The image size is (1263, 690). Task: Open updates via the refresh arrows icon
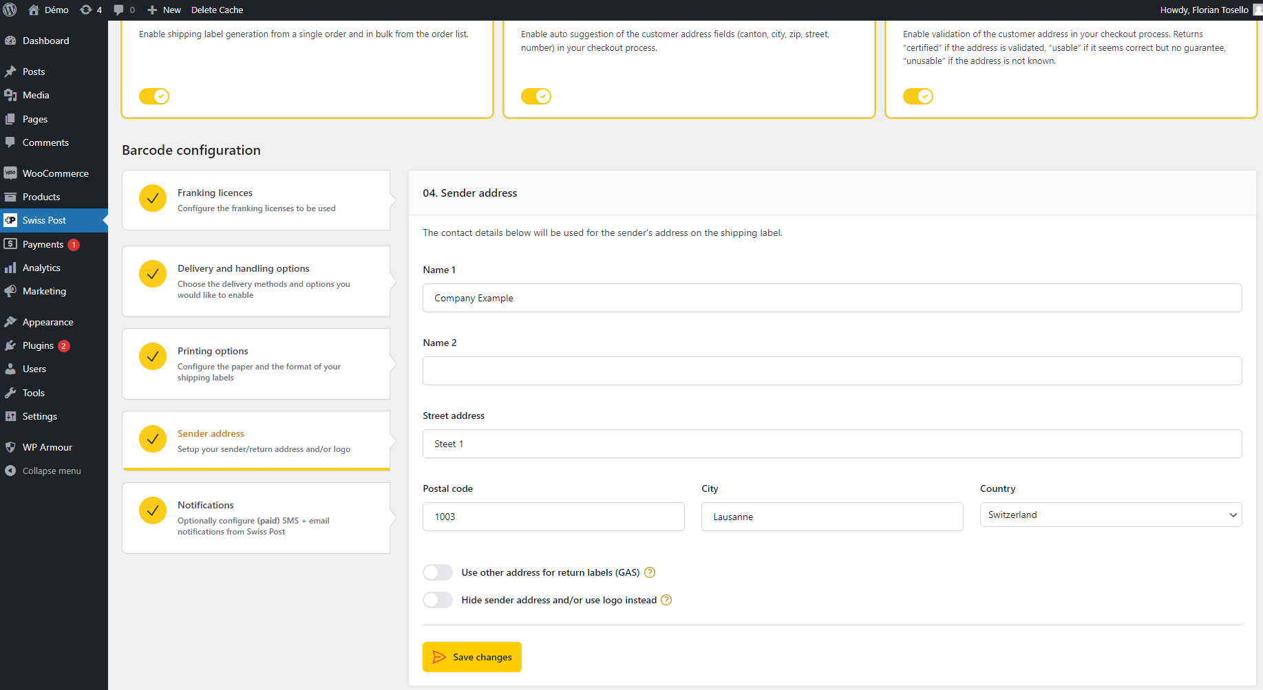(x=86, y=10)
